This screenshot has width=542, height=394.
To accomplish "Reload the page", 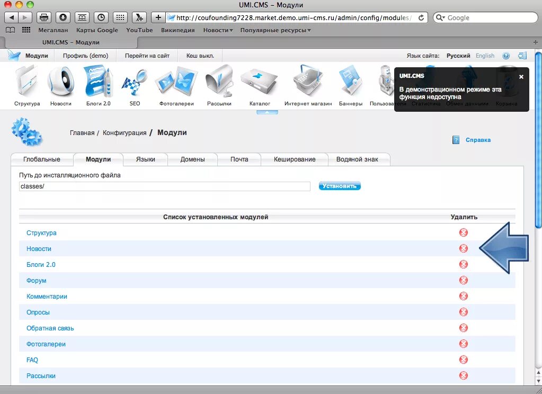I will coord(421,17).
